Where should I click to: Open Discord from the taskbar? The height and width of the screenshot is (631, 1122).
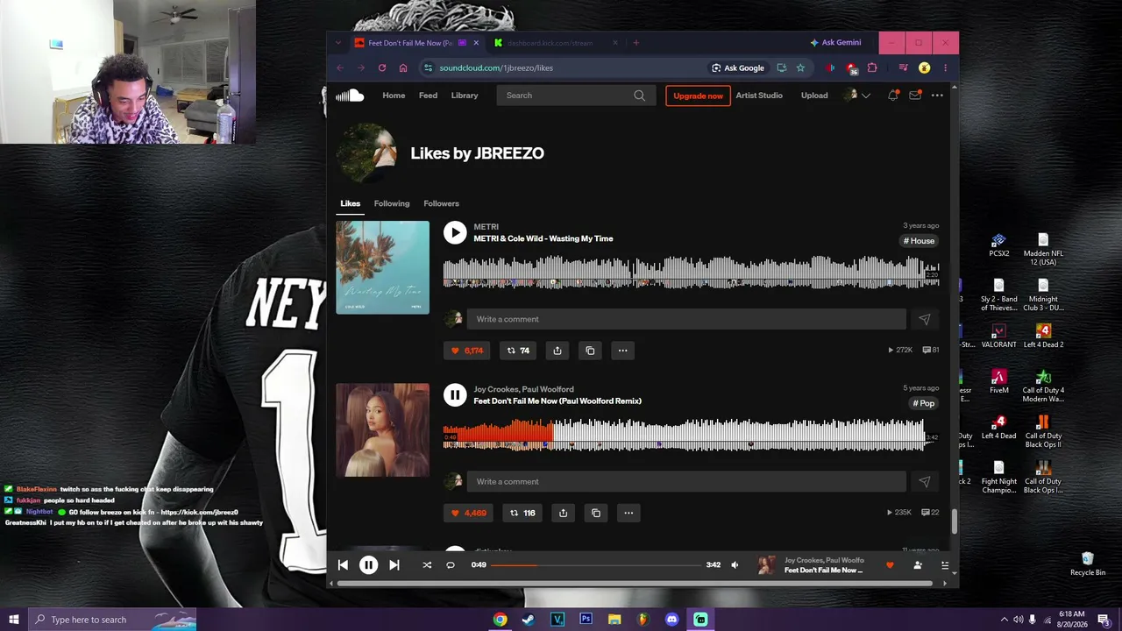click(671, 620)
